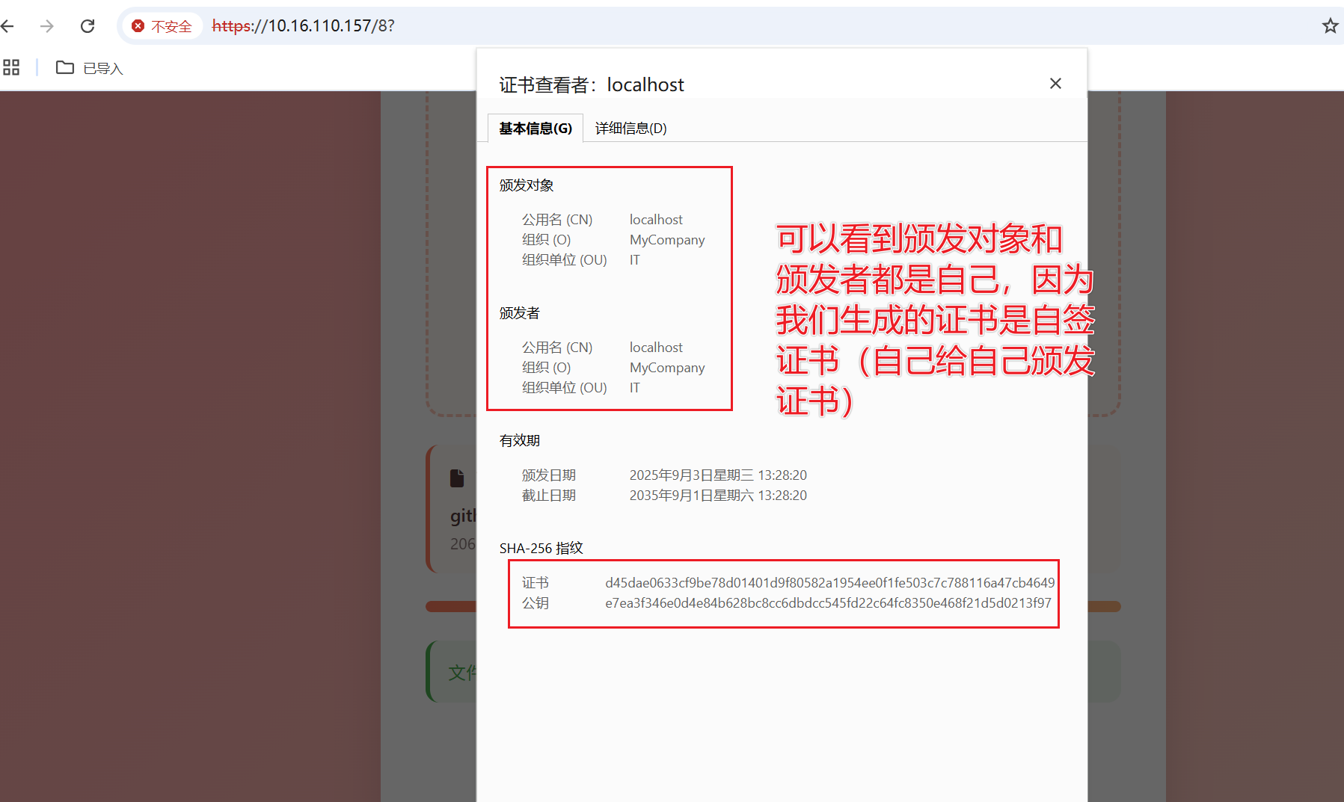1344x802 pixels.
Task: Reload the page with the refresh icon
Action: [x=88, y=26]
